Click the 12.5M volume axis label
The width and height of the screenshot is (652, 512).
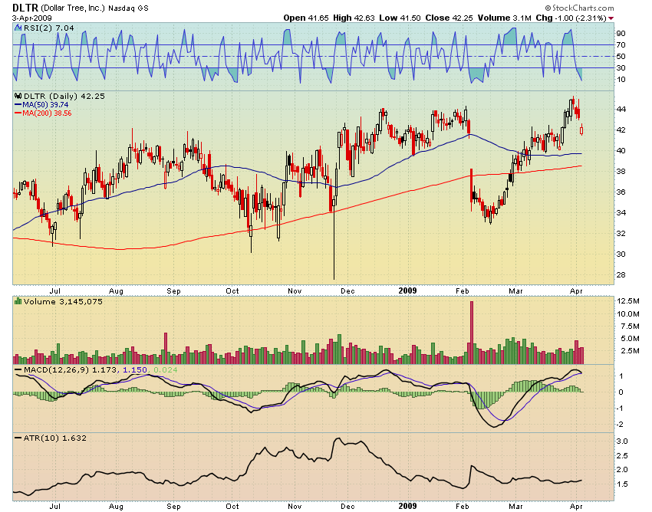click(628, 301)
